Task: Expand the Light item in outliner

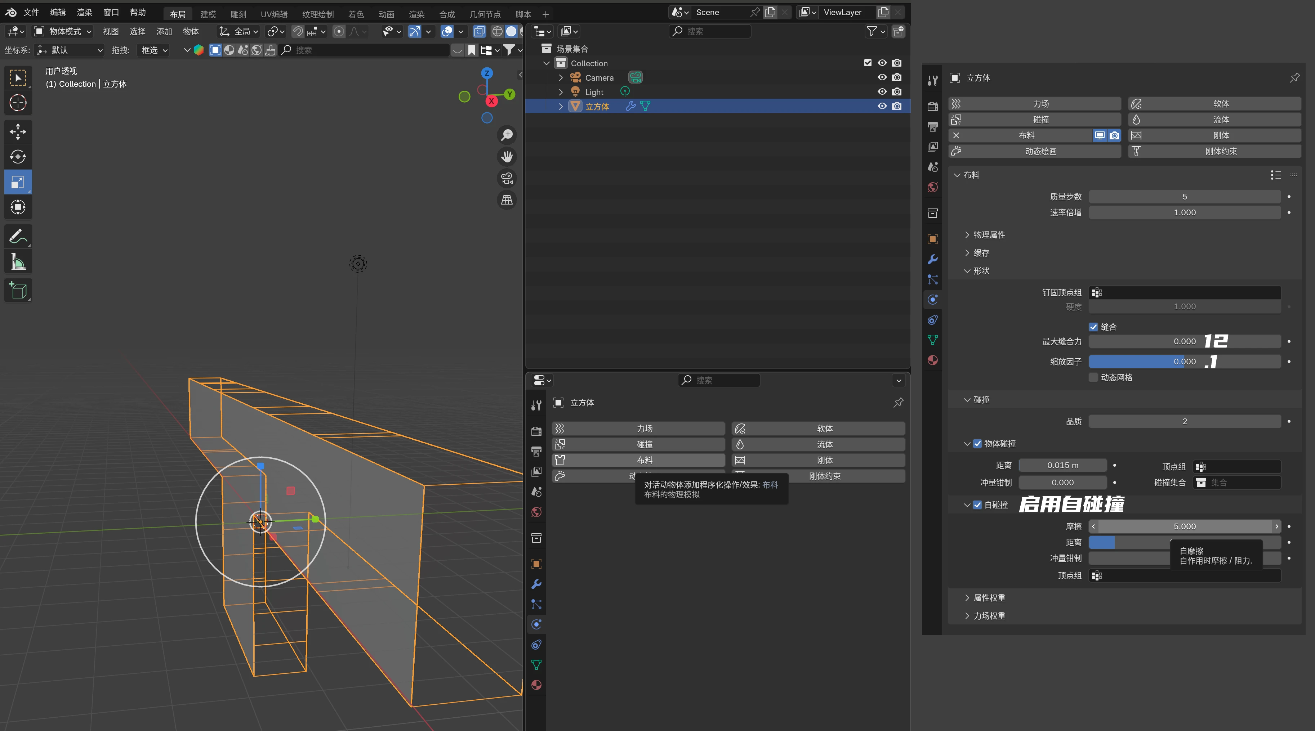Action: click(x=561, y=92)
